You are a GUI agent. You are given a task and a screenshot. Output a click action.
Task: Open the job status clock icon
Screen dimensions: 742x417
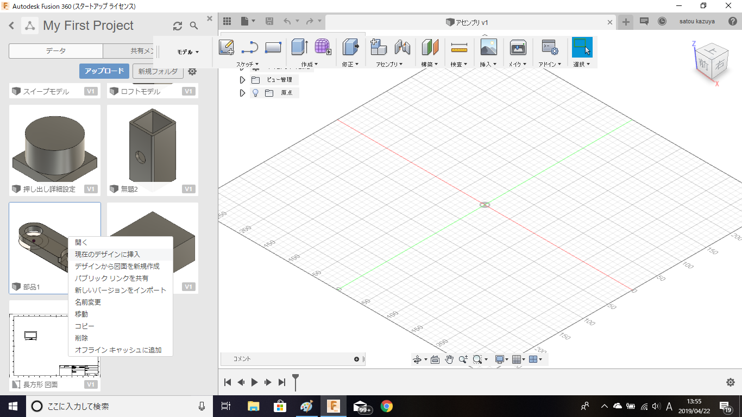pyautogui.click(x=662, y=21)
